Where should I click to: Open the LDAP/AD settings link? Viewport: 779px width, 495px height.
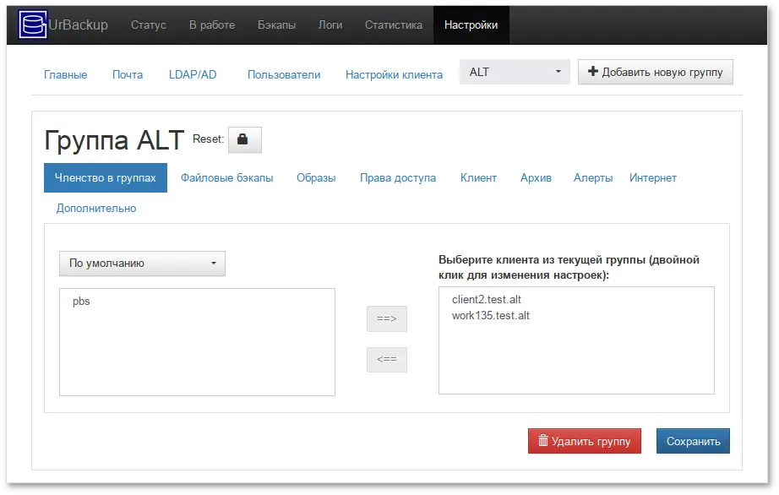[193, 74]
